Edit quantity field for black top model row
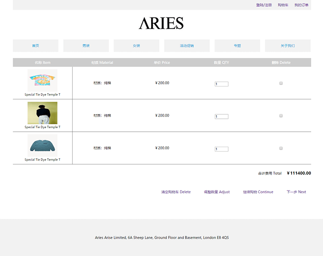 tap(222, 117)
